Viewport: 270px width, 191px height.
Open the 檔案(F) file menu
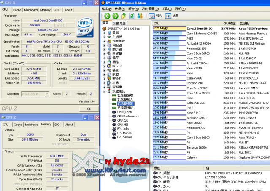click(x=107, y=9)
